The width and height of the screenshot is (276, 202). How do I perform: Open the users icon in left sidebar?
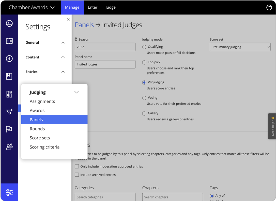pos(9,147)
